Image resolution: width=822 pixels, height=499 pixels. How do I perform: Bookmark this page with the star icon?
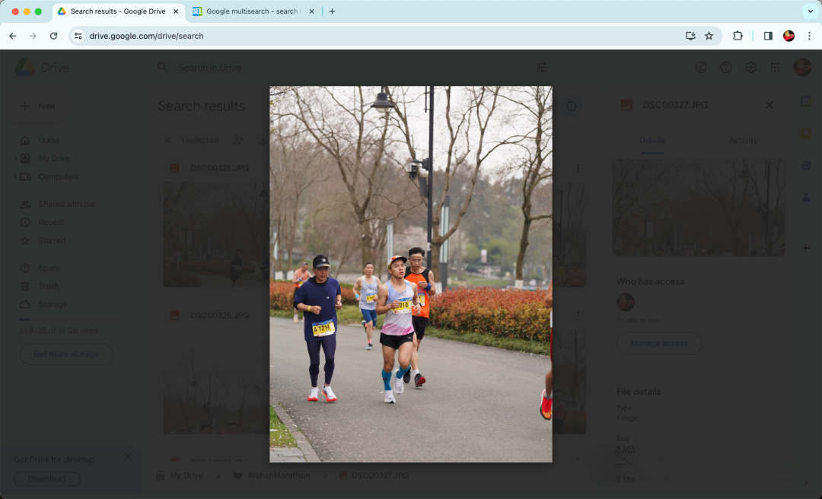pyautogui.click(x=709, y=36)
